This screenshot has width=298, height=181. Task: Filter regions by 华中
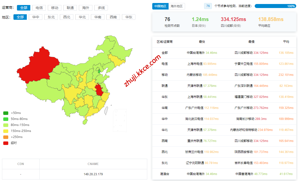tap(36, 17)
